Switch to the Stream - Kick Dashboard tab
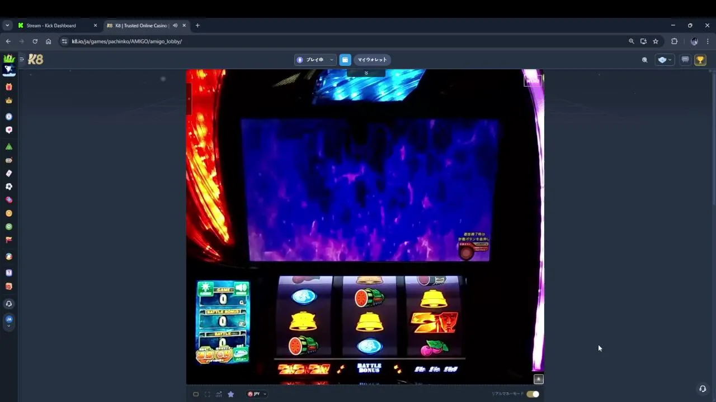 coord(58,26)
